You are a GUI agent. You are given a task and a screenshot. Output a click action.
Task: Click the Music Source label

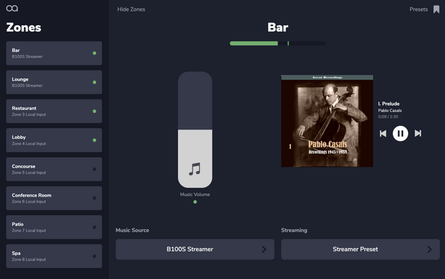point(132,230)
